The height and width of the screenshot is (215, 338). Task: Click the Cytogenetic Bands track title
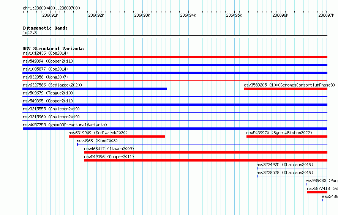pyautogui.click(x=45, y=28)
